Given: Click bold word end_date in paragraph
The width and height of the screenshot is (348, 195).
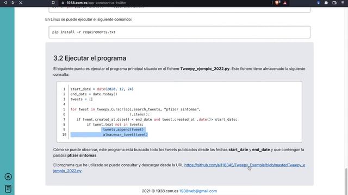Looking at the screenshot, I should click(x=261, y=149).
